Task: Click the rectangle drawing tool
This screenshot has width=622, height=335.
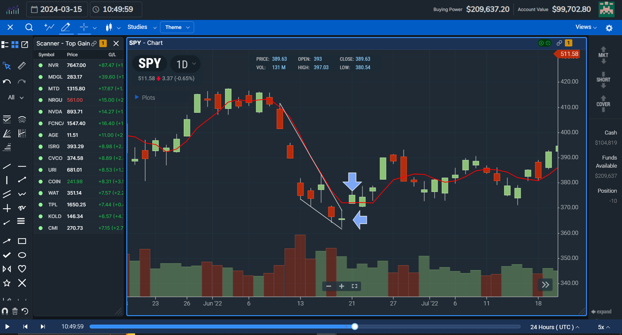Action: tap(22, 241)
